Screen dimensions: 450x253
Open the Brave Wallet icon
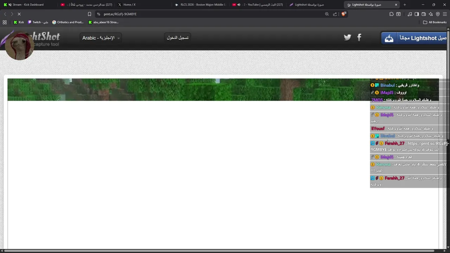tap(424, 14)
